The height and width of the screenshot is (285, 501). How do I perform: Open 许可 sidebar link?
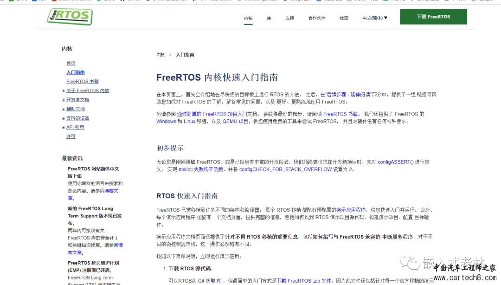71,136
